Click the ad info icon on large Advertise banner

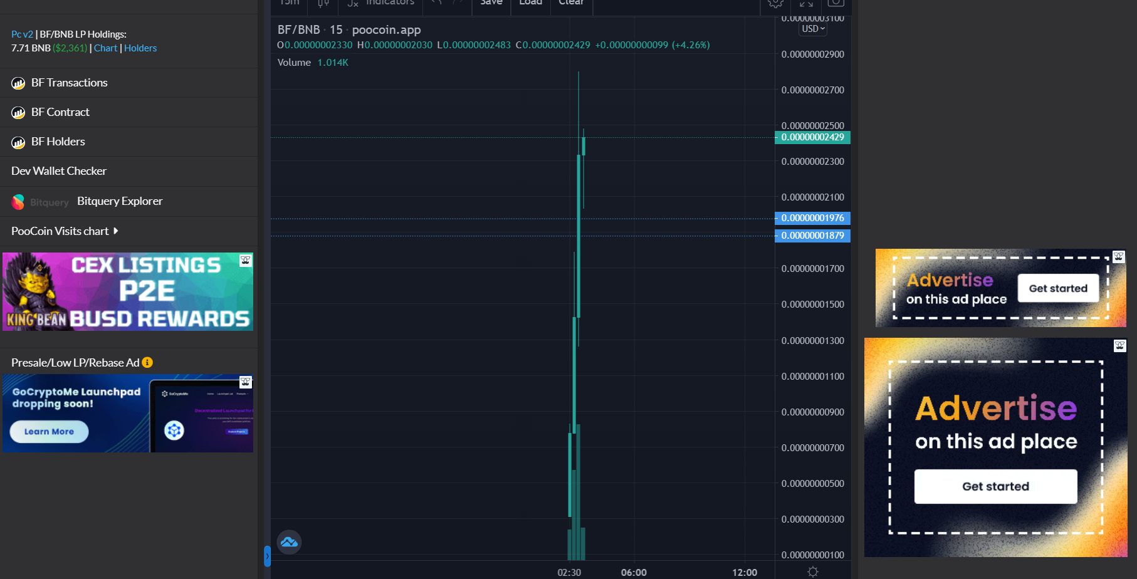tap(1120, 345)
